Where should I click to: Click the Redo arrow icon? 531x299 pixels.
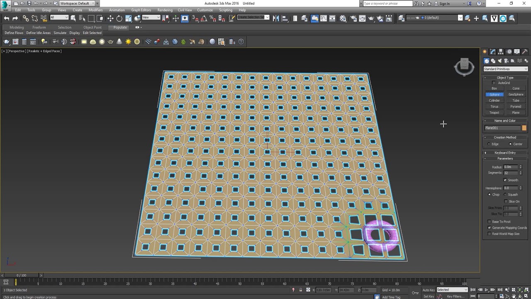(x=15, y=18)
